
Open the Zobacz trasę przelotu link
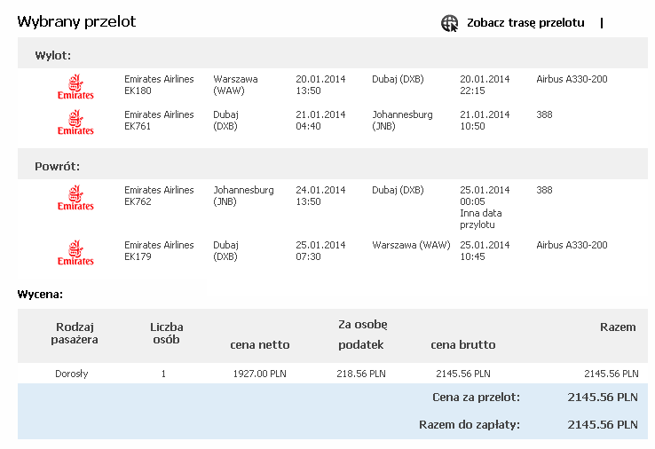525,22
